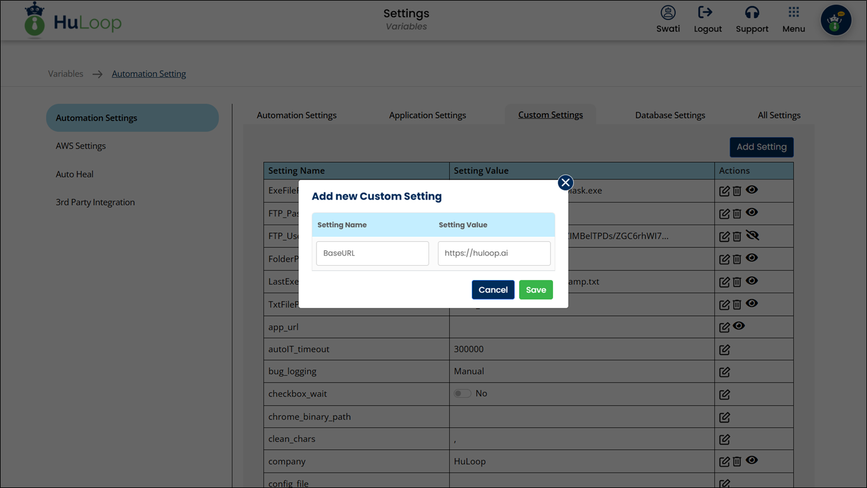
Task: Toggle eye icon in company row
Action: (x=752, y=460)
